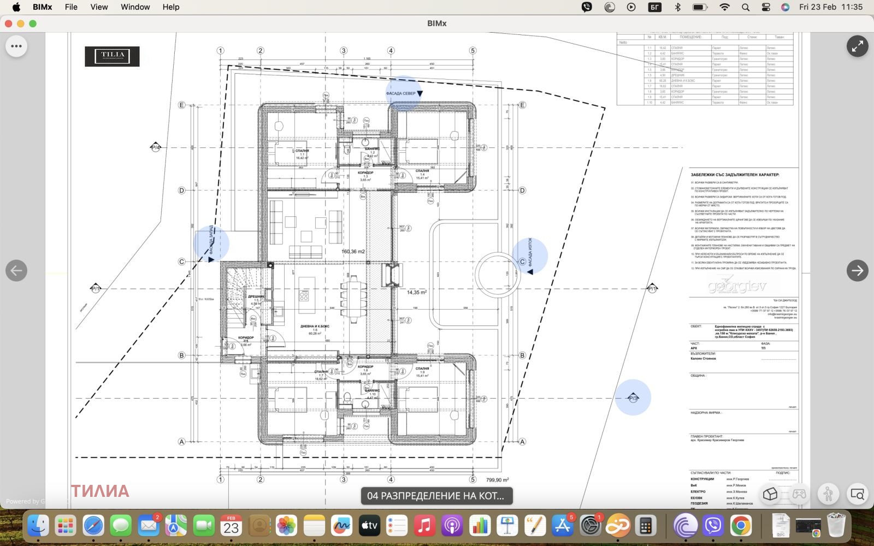Open the search view icon
Screen dimensions: 874x546
tap(857, 494)
